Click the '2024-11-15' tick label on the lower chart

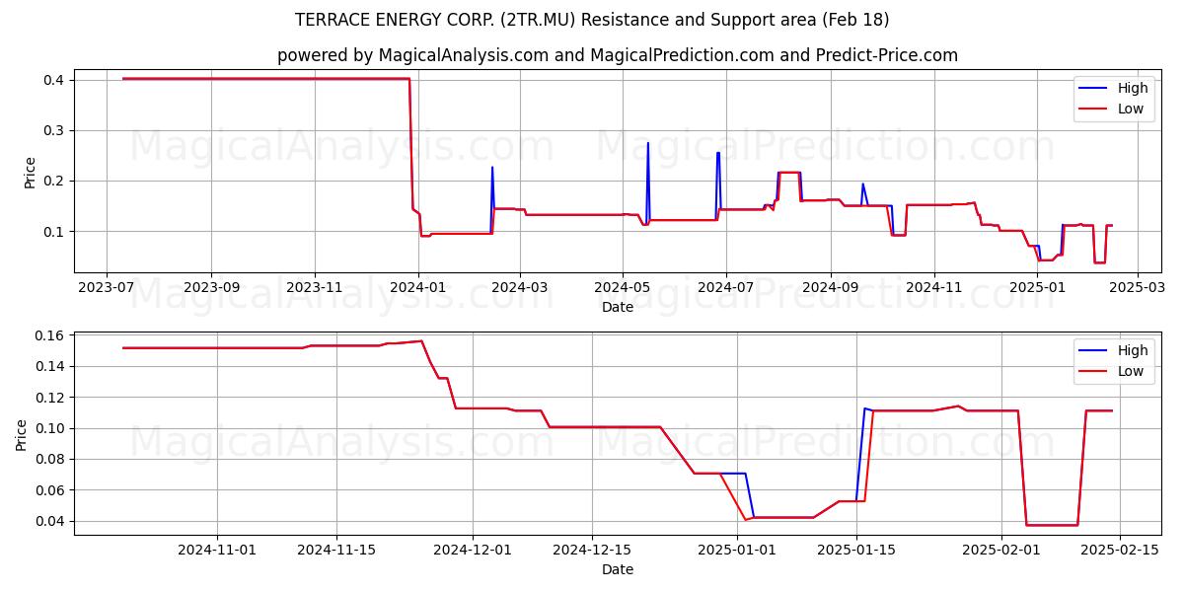(336, 550)
